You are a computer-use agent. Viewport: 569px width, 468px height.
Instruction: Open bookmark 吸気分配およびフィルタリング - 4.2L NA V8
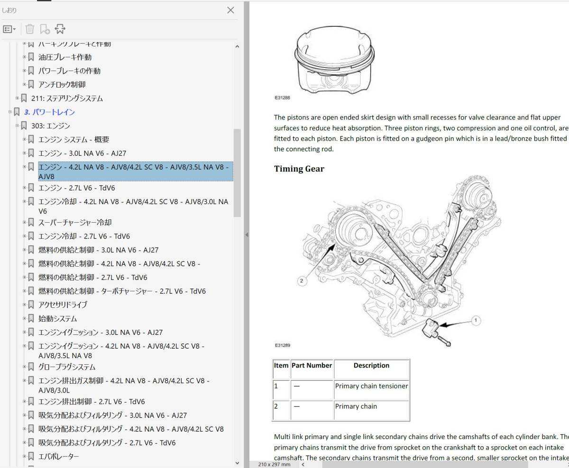[131, 429]
